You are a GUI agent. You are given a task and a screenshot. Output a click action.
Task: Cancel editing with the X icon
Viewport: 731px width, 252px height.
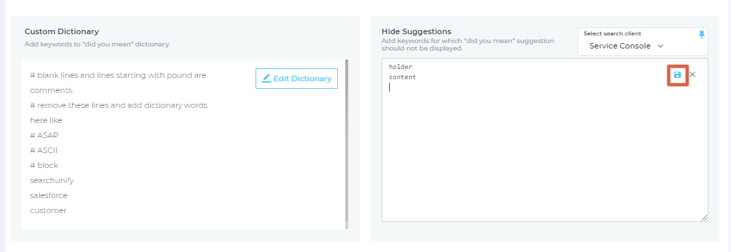tap(693, 74)
